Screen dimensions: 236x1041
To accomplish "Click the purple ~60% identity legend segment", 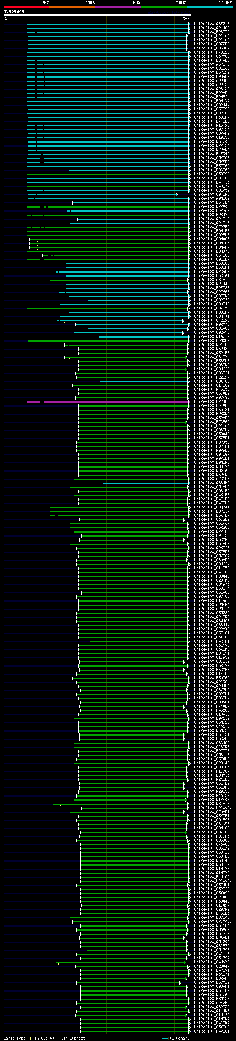I will (118, 7).
